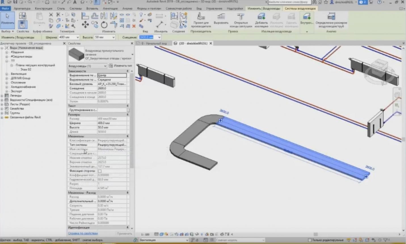This screenshot has width=406, height=244.
Task: Activate the Move tool in Изменить panel
Action: point(85,25)
